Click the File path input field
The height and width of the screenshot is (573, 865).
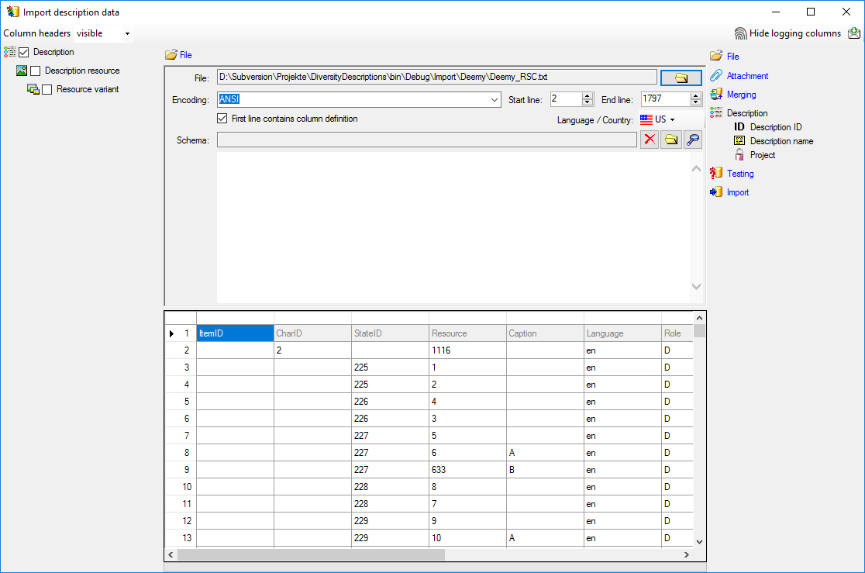pyautogui.click(x=437, y=78)
